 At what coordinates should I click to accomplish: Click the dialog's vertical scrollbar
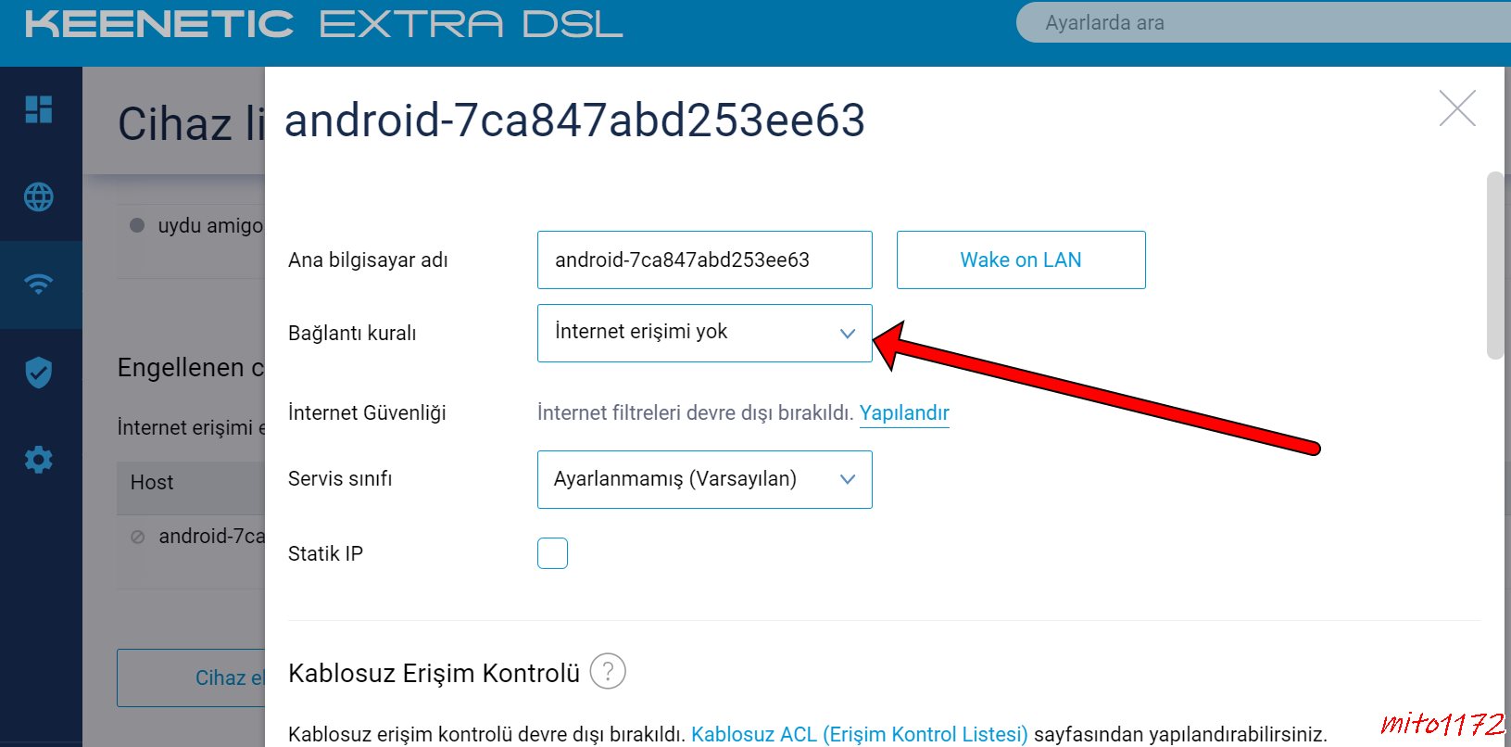pos(1495,265)
